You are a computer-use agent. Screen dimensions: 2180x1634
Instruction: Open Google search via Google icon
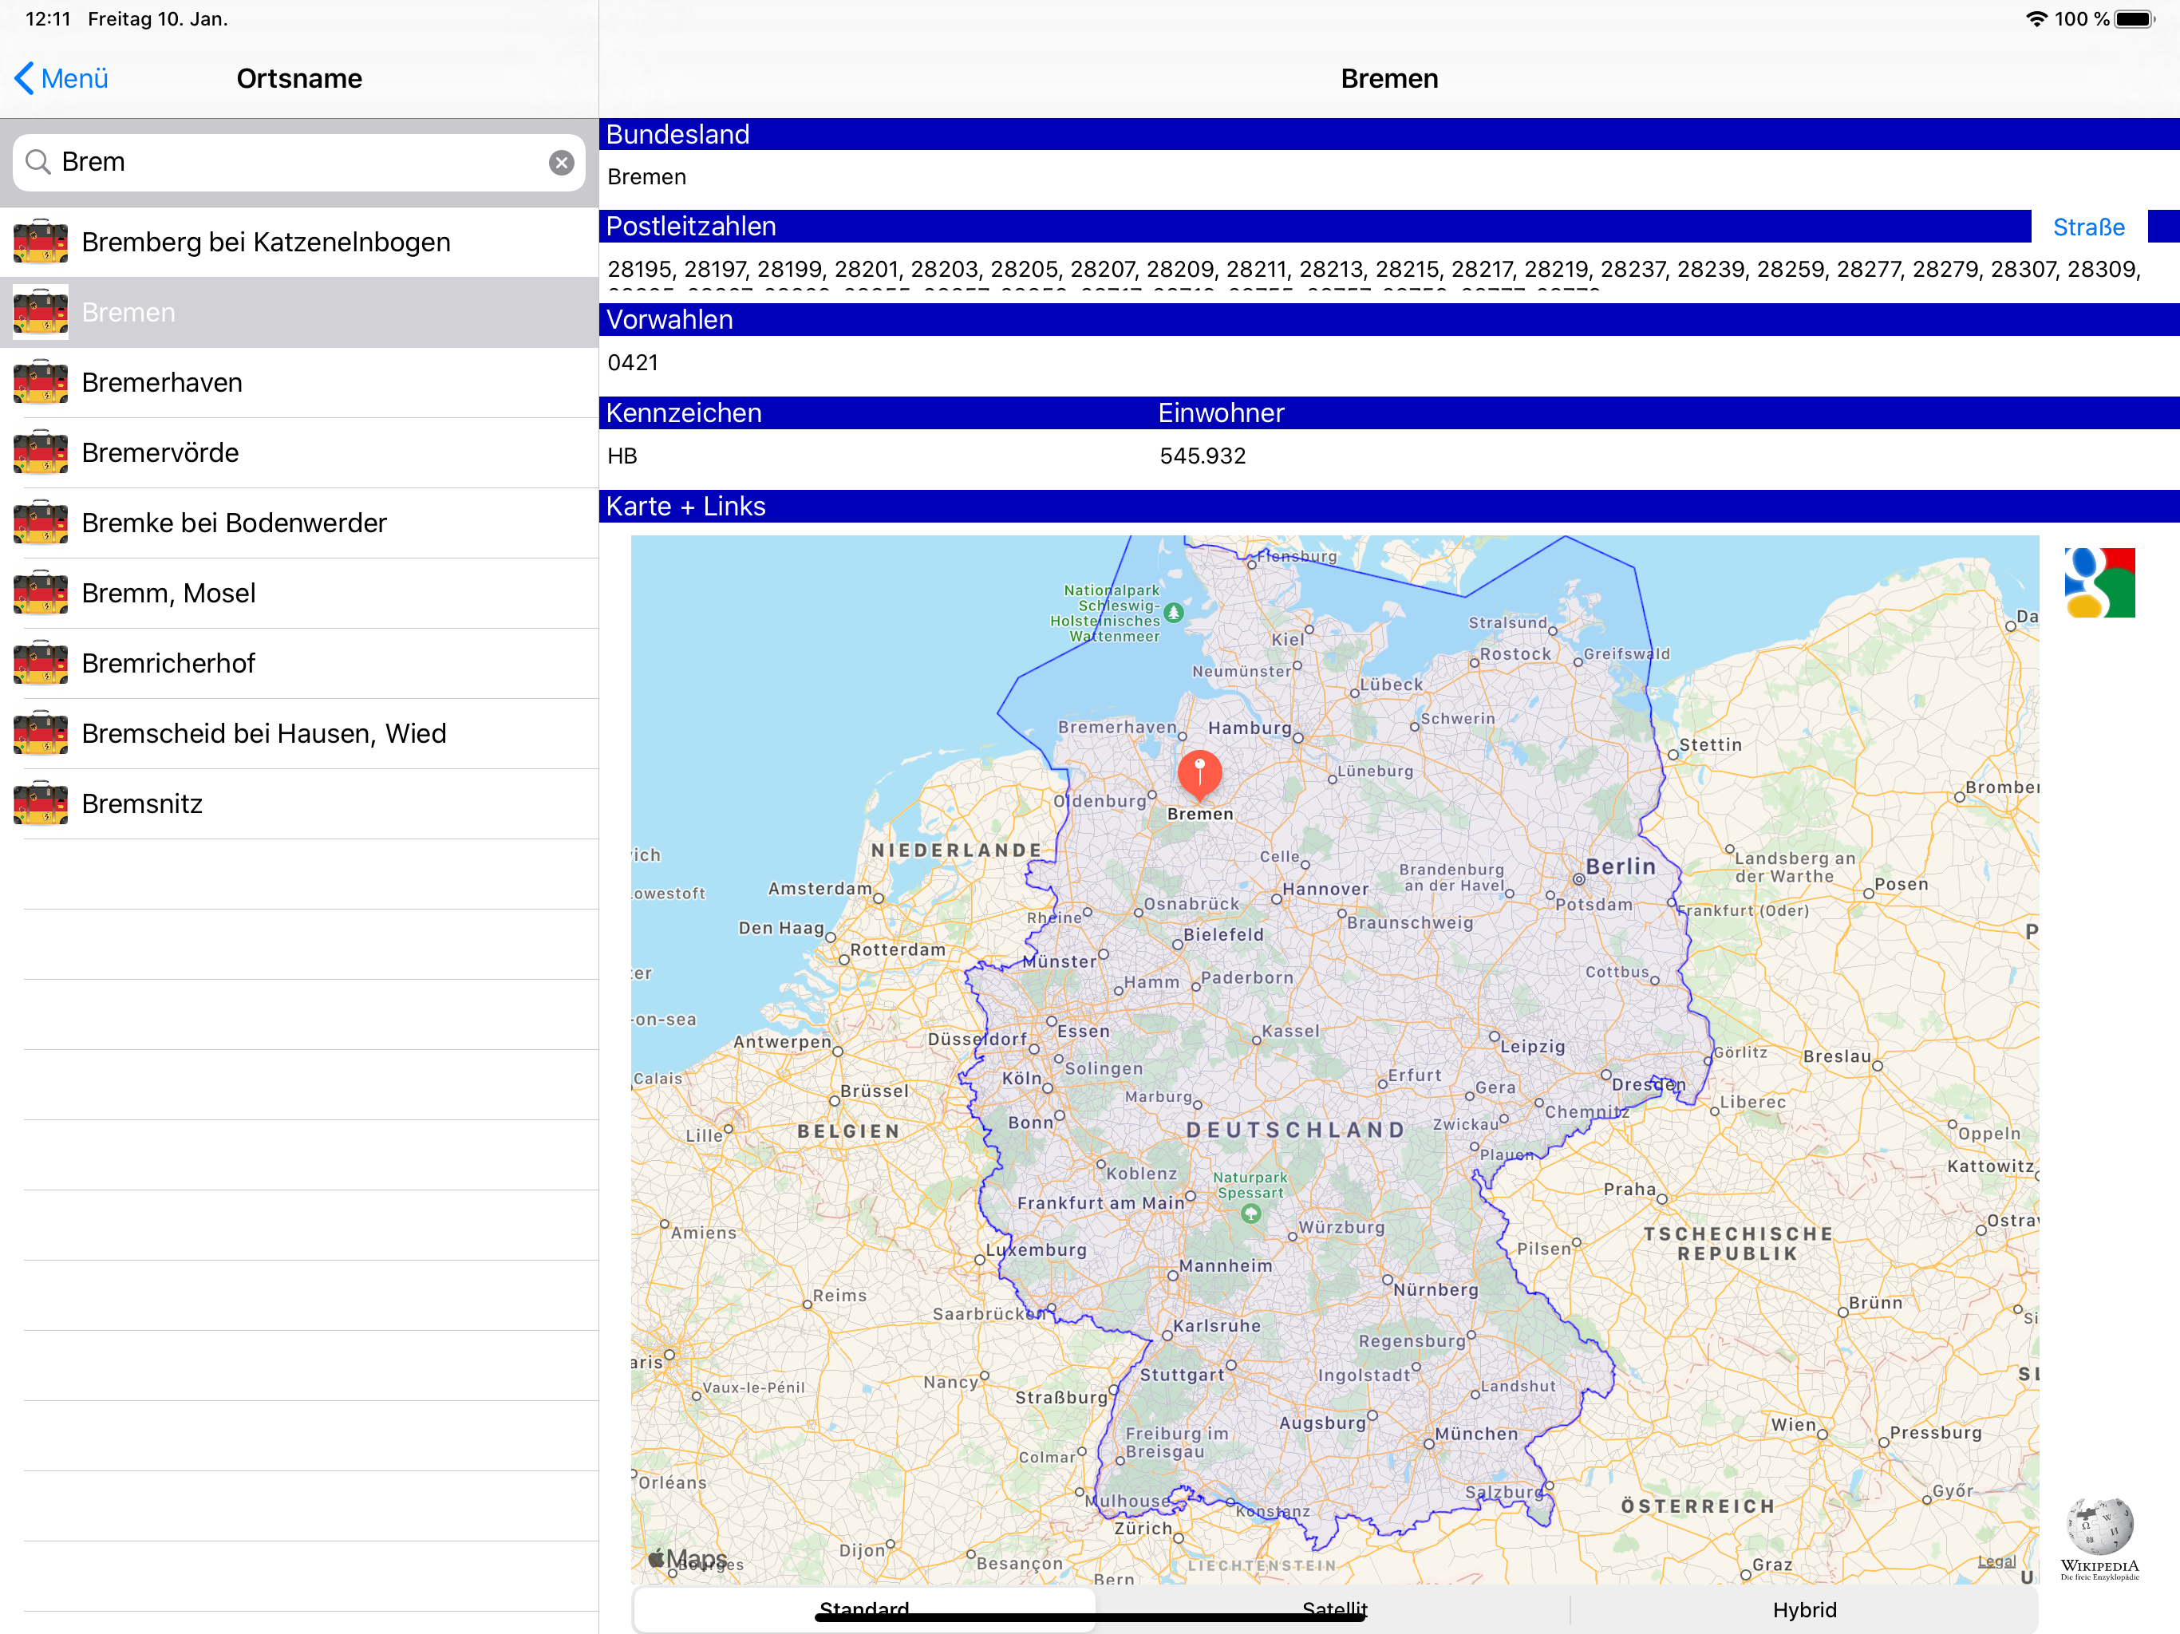(x=2100, y=582)
